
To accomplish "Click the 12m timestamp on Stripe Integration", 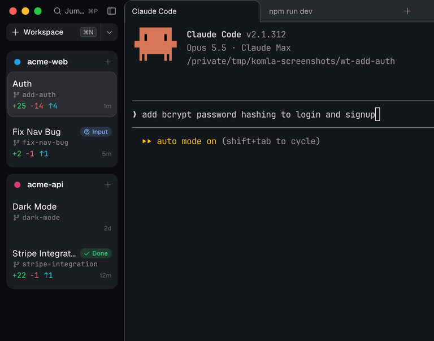I will (x=106, y=275).
